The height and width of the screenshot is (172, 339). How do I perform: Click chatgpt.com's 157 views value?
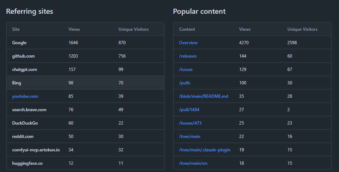72,70
